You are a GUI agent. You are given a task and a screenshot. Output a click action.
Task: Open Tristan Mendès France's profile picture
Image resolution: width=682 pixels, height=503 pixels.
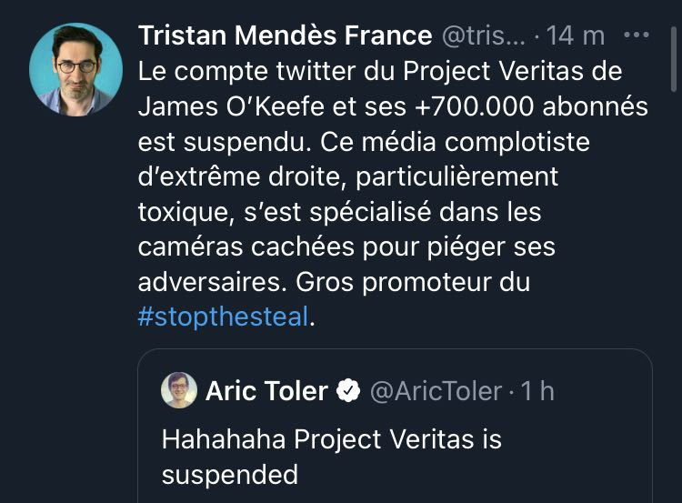click(x=75, y=70)
